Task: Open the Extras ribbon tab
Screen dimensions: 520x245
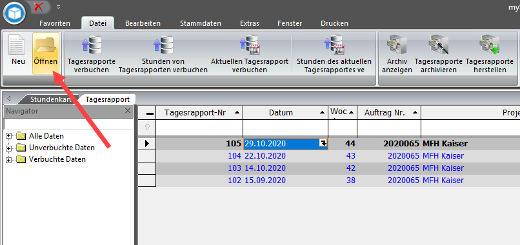Action: click(250, 24)
